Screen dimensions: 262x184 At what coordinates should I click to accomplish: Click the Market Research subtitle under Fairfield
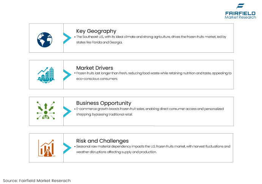point(240,17)
